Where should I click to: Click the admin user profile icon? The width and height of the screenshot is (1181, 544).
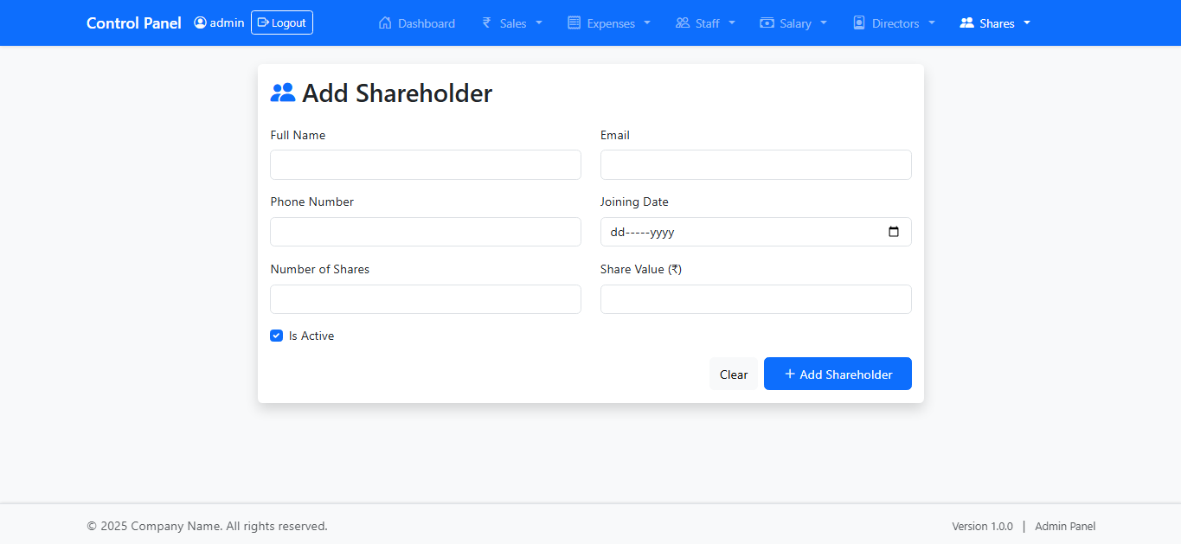pos(200,22)
